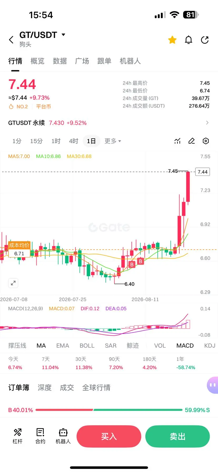Image resolution: width=218 pixels, height=473 pixels.
Task: Open GTUSDT perpetual row chevron
Action: click(207, 123)
